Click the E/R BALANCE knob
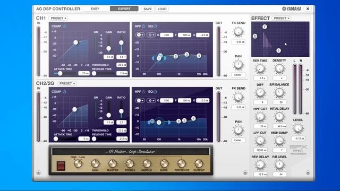 [279, 93]
